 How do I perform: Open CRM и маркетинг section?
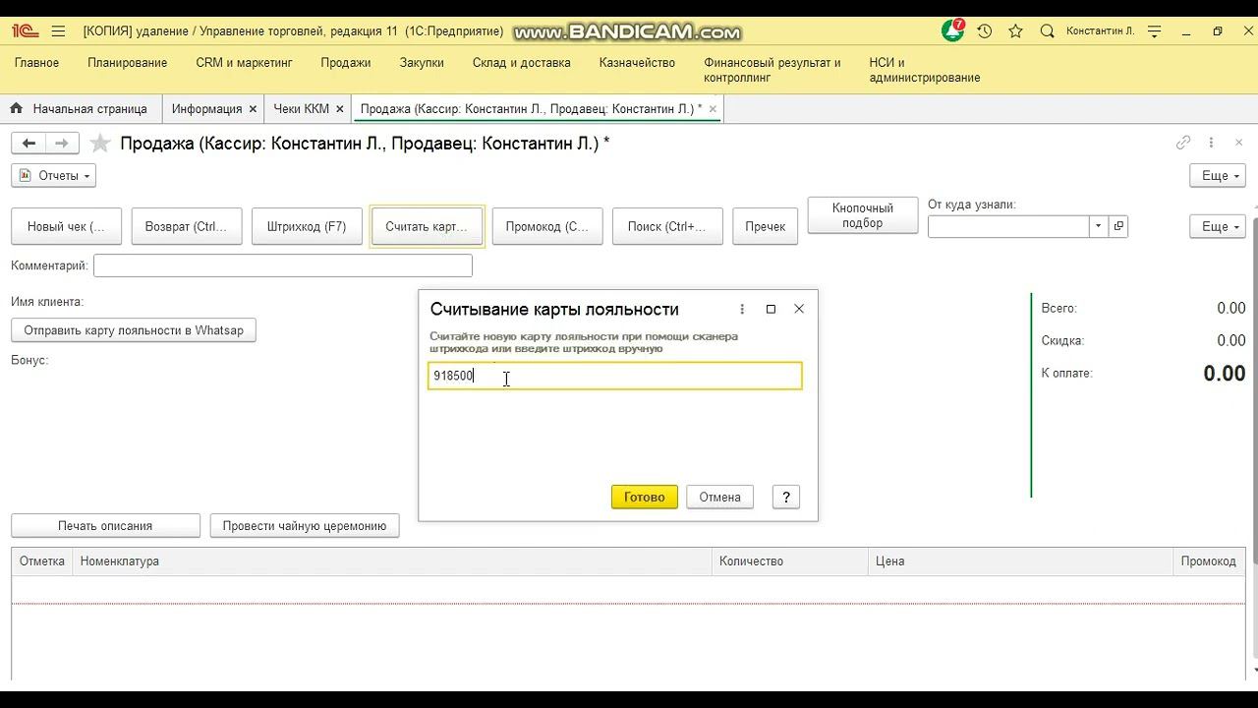tap(244, 63)
